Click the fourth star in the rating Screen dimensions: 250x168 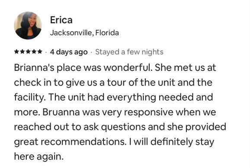point(34,52)
